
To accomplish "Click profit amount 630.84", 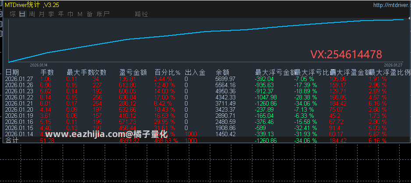I will point(128,97).
